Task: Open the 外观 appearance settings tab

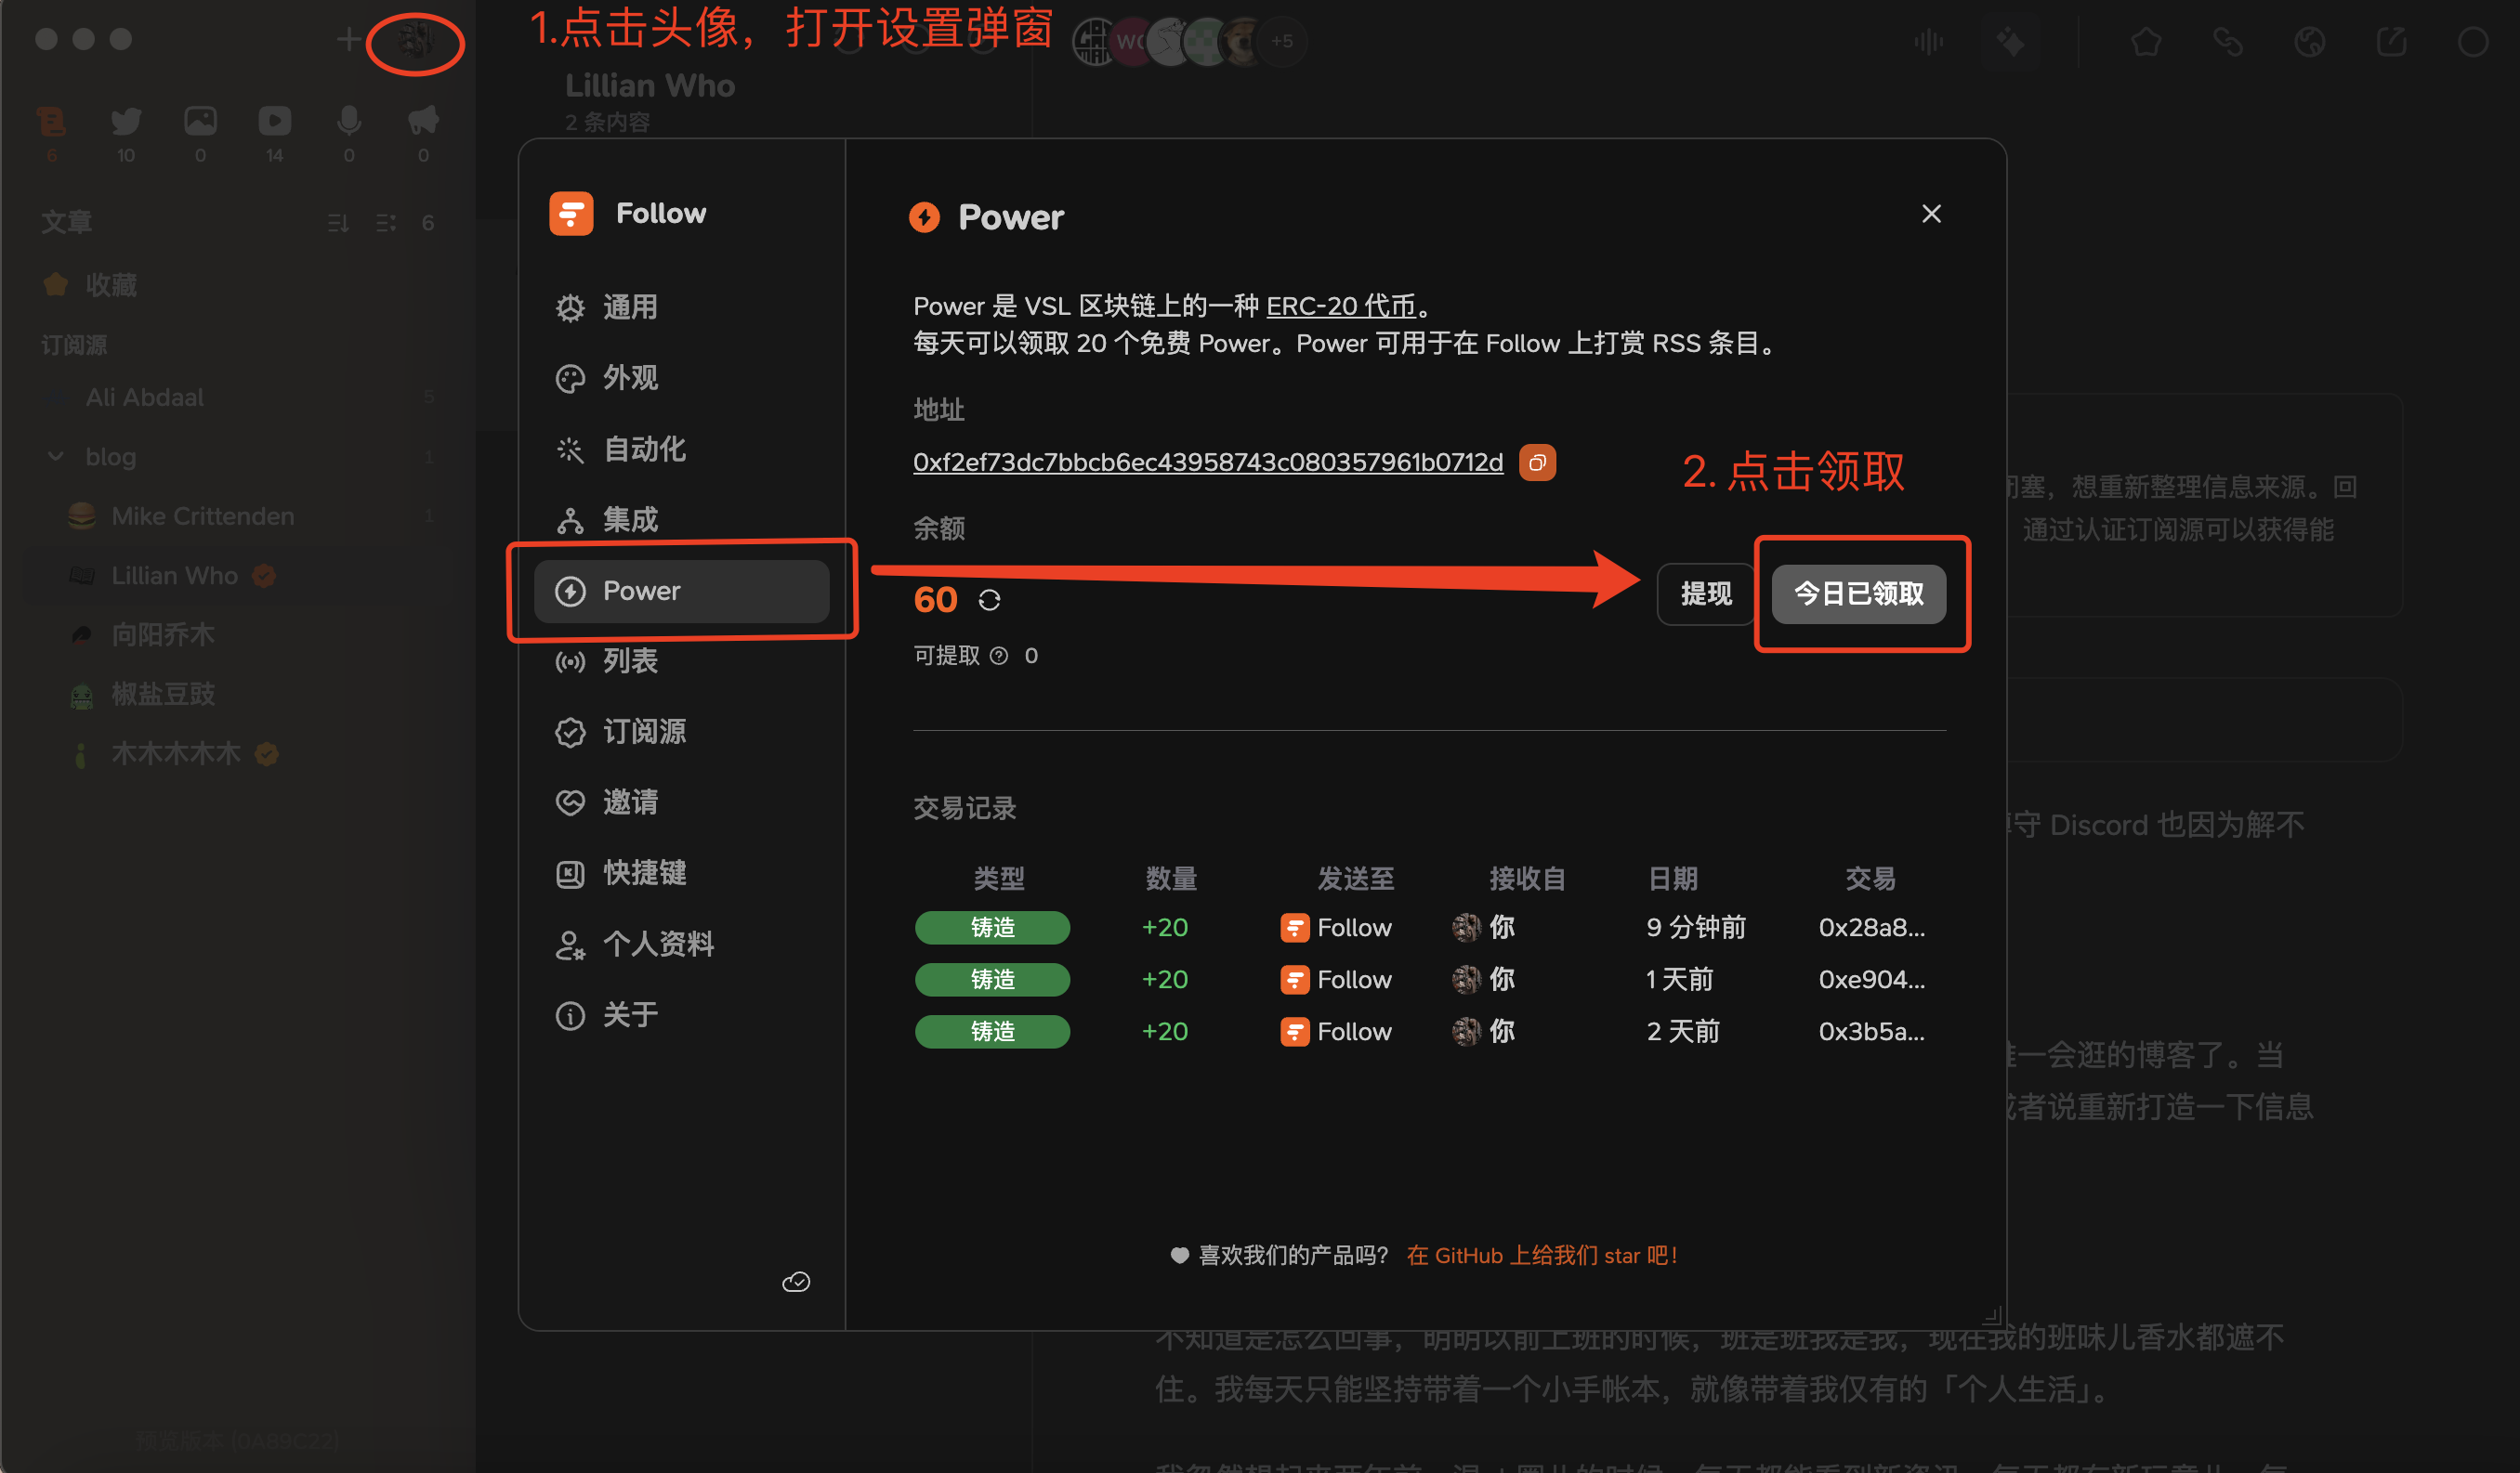Action: (681, 378)
